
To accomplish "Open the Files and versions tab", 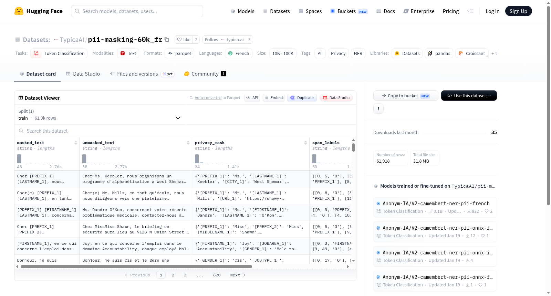I will (142, 74).
